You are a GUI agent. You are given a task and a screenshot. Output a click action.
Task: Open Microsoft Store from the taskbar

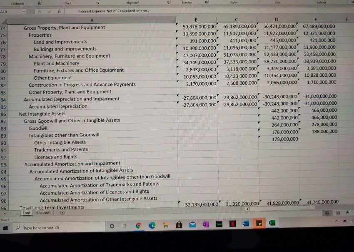(179, 224)
